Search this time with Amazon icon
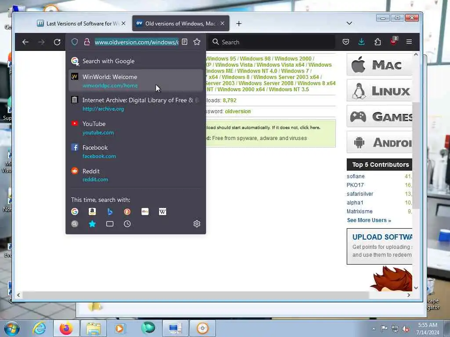 click(x=92, y=212)
